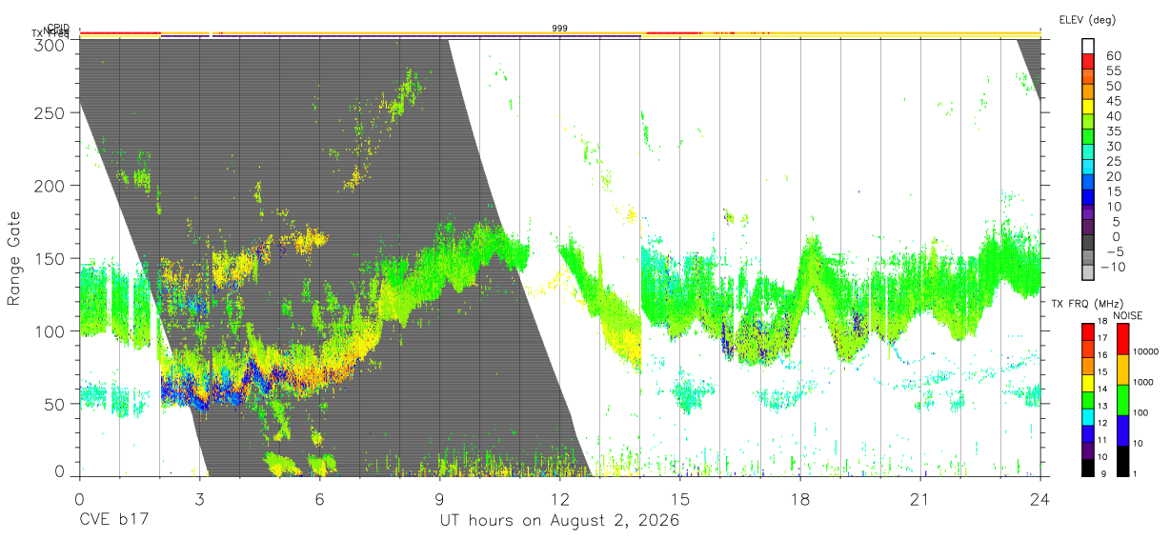
Task: Click the '24' UT hour tick label
Action: pyautogui.click(x=1039, y=499)
